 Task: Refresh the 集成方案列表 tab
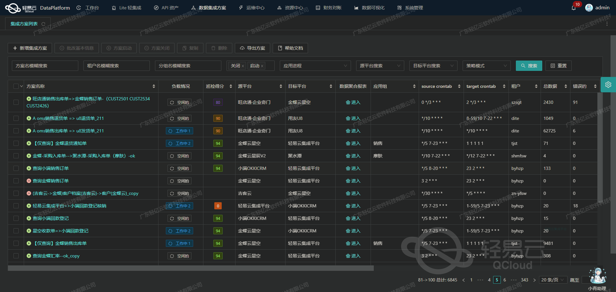(x=43, y=24)
